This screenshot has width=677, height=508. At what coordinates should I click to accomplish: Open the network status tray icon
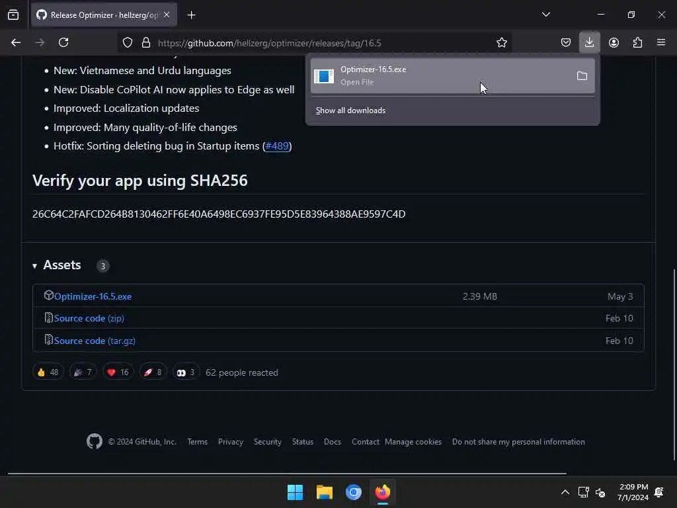coord(583,492)
